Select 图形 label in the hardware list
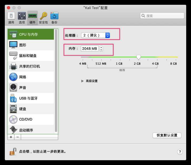The width and height of the screenshot is (191, 165). point(23,45)
